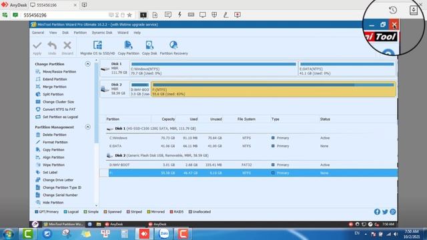Open the Facebook share icon

point(377,212)
